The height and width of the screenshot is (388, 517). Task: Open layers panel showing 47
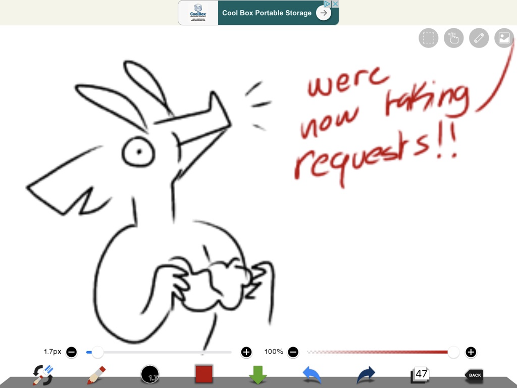coord(420,375)
